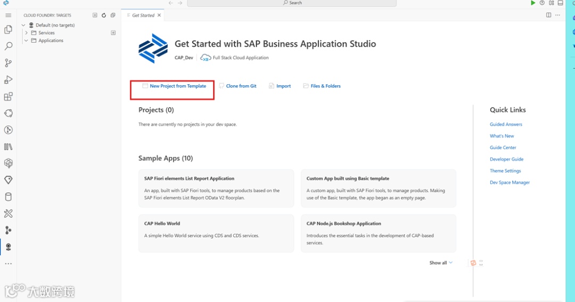Open Custom App built using Basic template
575x302 pixels.
pyautogui.click(x=379, y=188)
